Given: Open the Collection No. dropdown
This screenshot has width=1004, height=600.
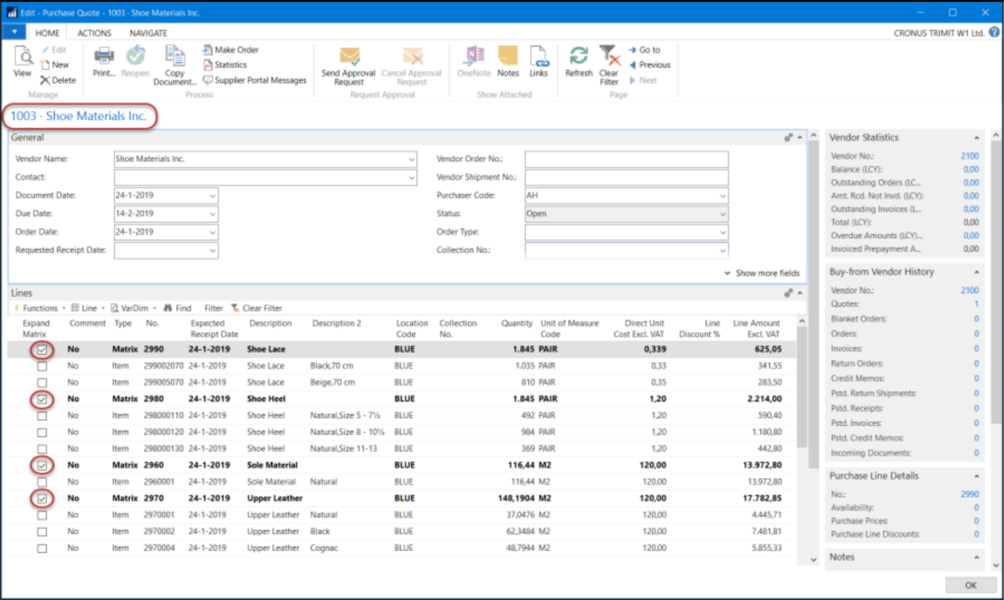Looking at the screenshot, I should (x=723, y=251).
